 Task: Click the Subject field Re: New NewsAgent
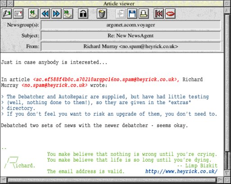click(x=131, y=35)
